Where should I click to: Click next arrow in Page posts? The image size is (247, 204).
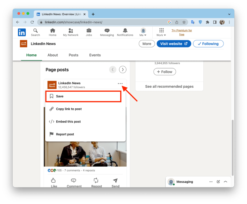tap(122, 69)
